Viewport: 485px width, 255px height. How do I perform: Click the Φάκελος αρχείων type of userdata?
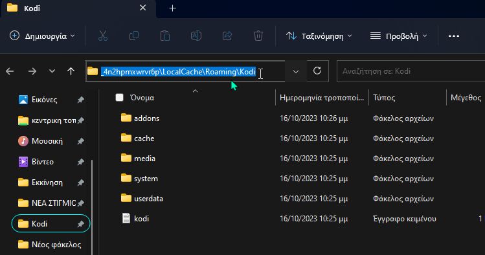(x=403, y=199)
